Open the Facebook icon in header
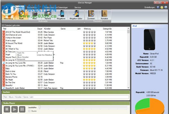 coord(158,7)
